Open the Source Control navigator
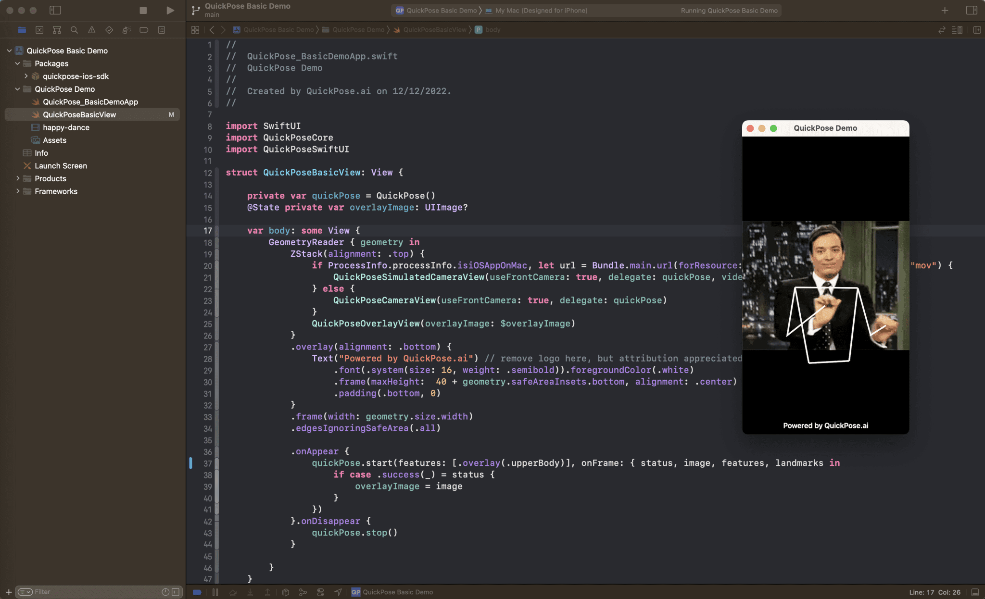 pos(39,30)
